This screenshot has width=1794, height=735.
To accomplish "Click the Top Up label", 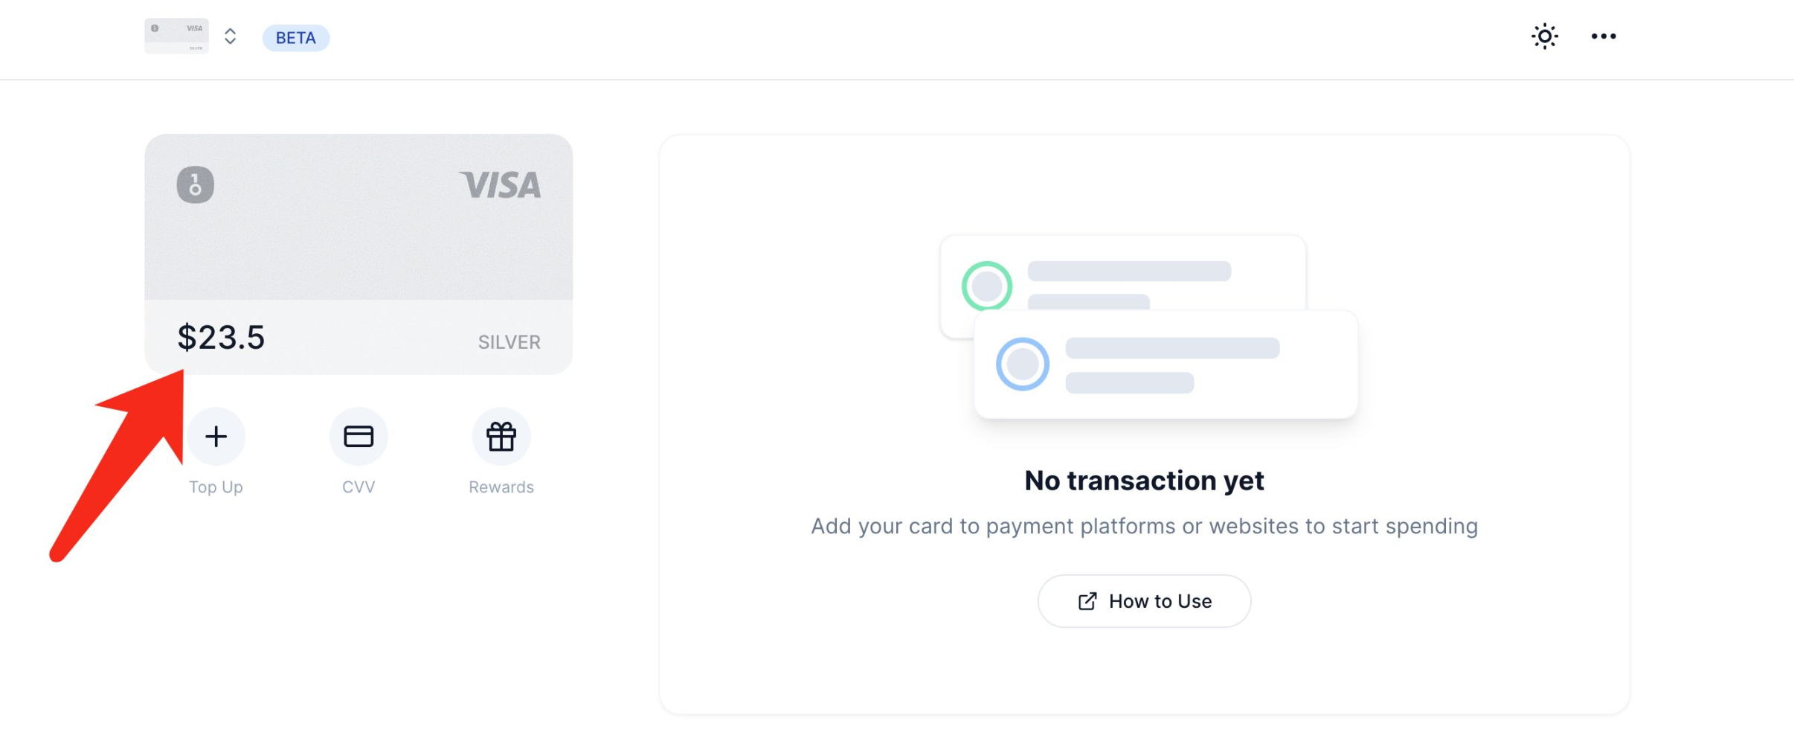I will pyautogui.click(x=216, y=487).
